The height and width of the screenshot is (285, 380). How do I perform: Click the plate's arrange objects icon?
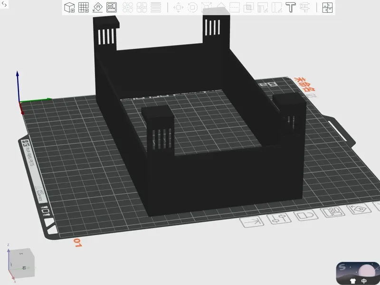332,212
